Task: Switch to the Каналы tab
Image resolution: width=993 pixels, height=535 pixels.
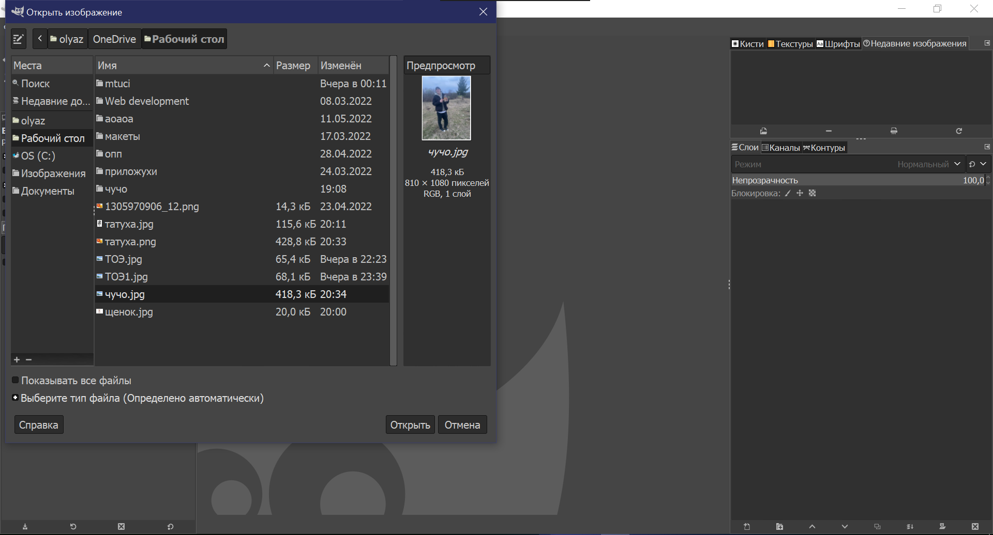Action: pos(781,148)
